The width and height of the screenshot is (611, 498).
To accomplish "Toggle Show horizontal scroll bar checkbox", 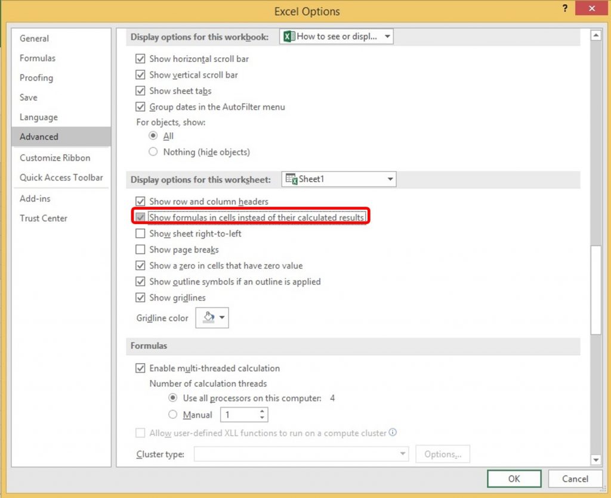I will (140, 59).
